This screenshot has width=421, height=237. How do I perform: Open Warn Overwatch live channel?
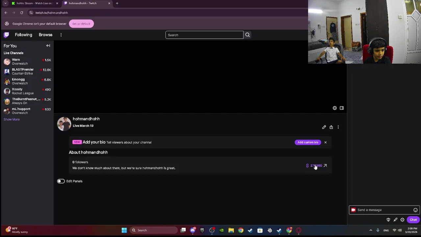coord(27,62)
